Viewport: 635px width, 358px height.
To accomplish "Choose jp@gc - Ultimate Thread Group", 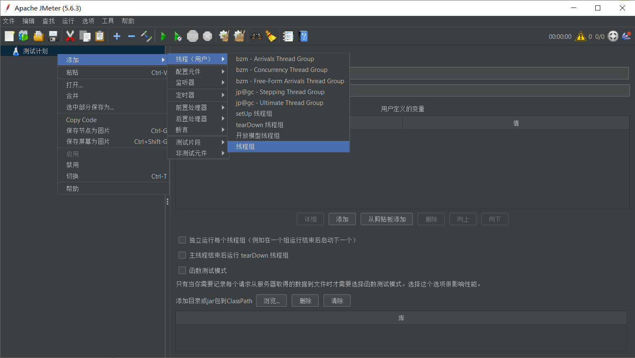I will click(x=279, y=103).
